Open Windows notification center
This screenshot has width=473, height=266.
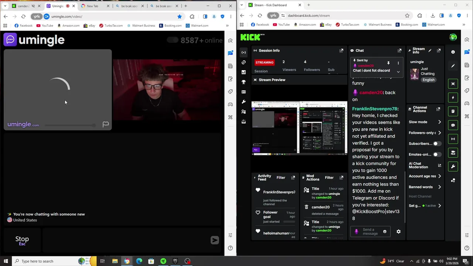pyautogui.click(x=466, y=261)
